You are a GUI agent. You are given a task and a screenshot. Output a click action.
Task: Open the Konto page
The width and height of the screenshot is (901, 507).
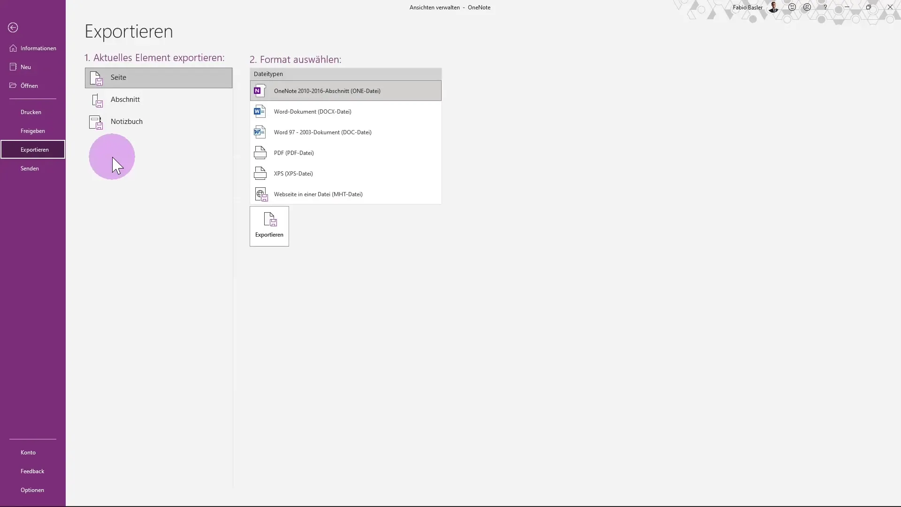[33, 453]
